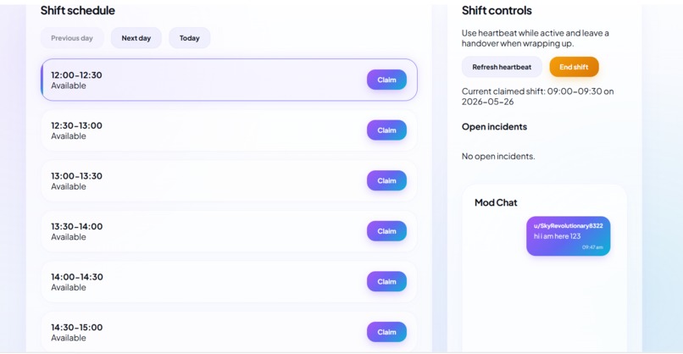
Task: Click the Mod Chat heading
Action: 496,202
